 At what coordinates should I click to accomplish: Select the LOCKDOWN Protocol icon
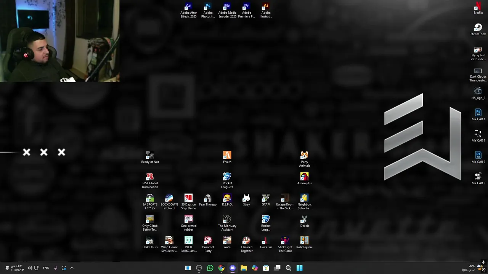(x=169, y=202)
